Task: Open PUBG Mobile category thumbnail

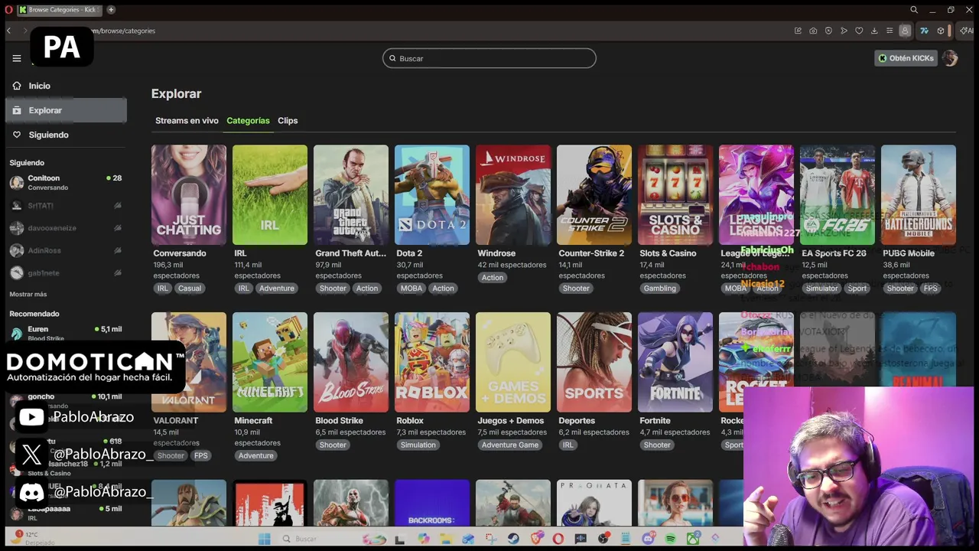Action: point(919,195)
